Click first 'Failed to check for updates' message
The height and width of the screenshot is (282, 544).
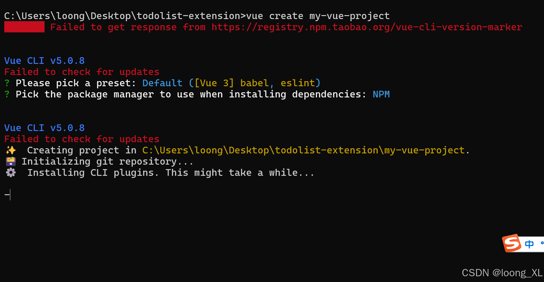pyautogui.click(x=82, y=72)
